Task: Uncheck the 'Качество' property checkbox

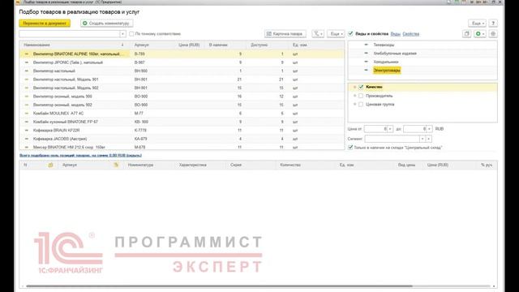Action: [x=361, y=87]
